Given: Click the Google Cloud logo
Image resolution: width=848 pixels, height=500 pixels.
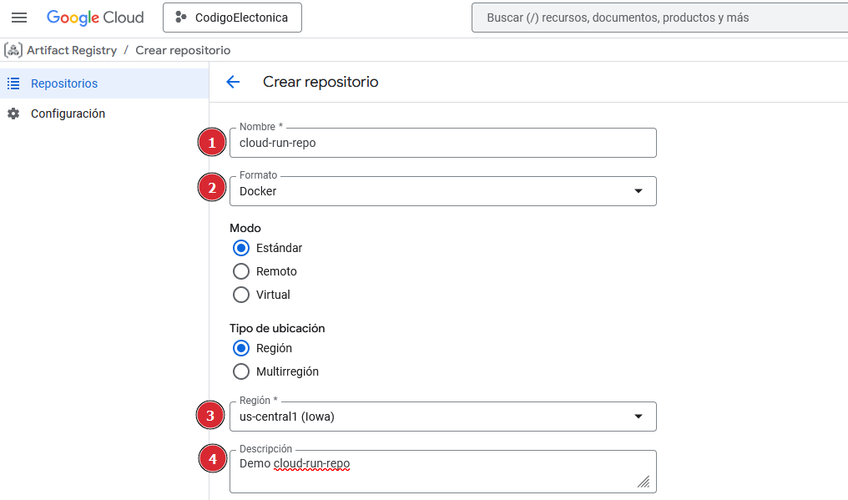Looking at the screenshot, I should (x=94, y=17).
